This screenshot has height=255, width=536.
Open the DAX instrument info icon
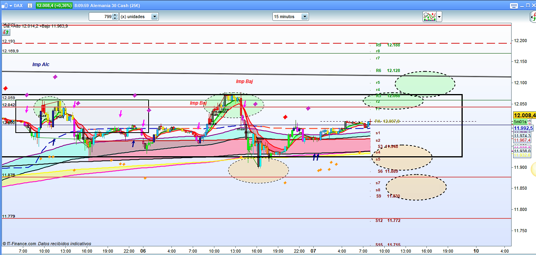[30, 6]
